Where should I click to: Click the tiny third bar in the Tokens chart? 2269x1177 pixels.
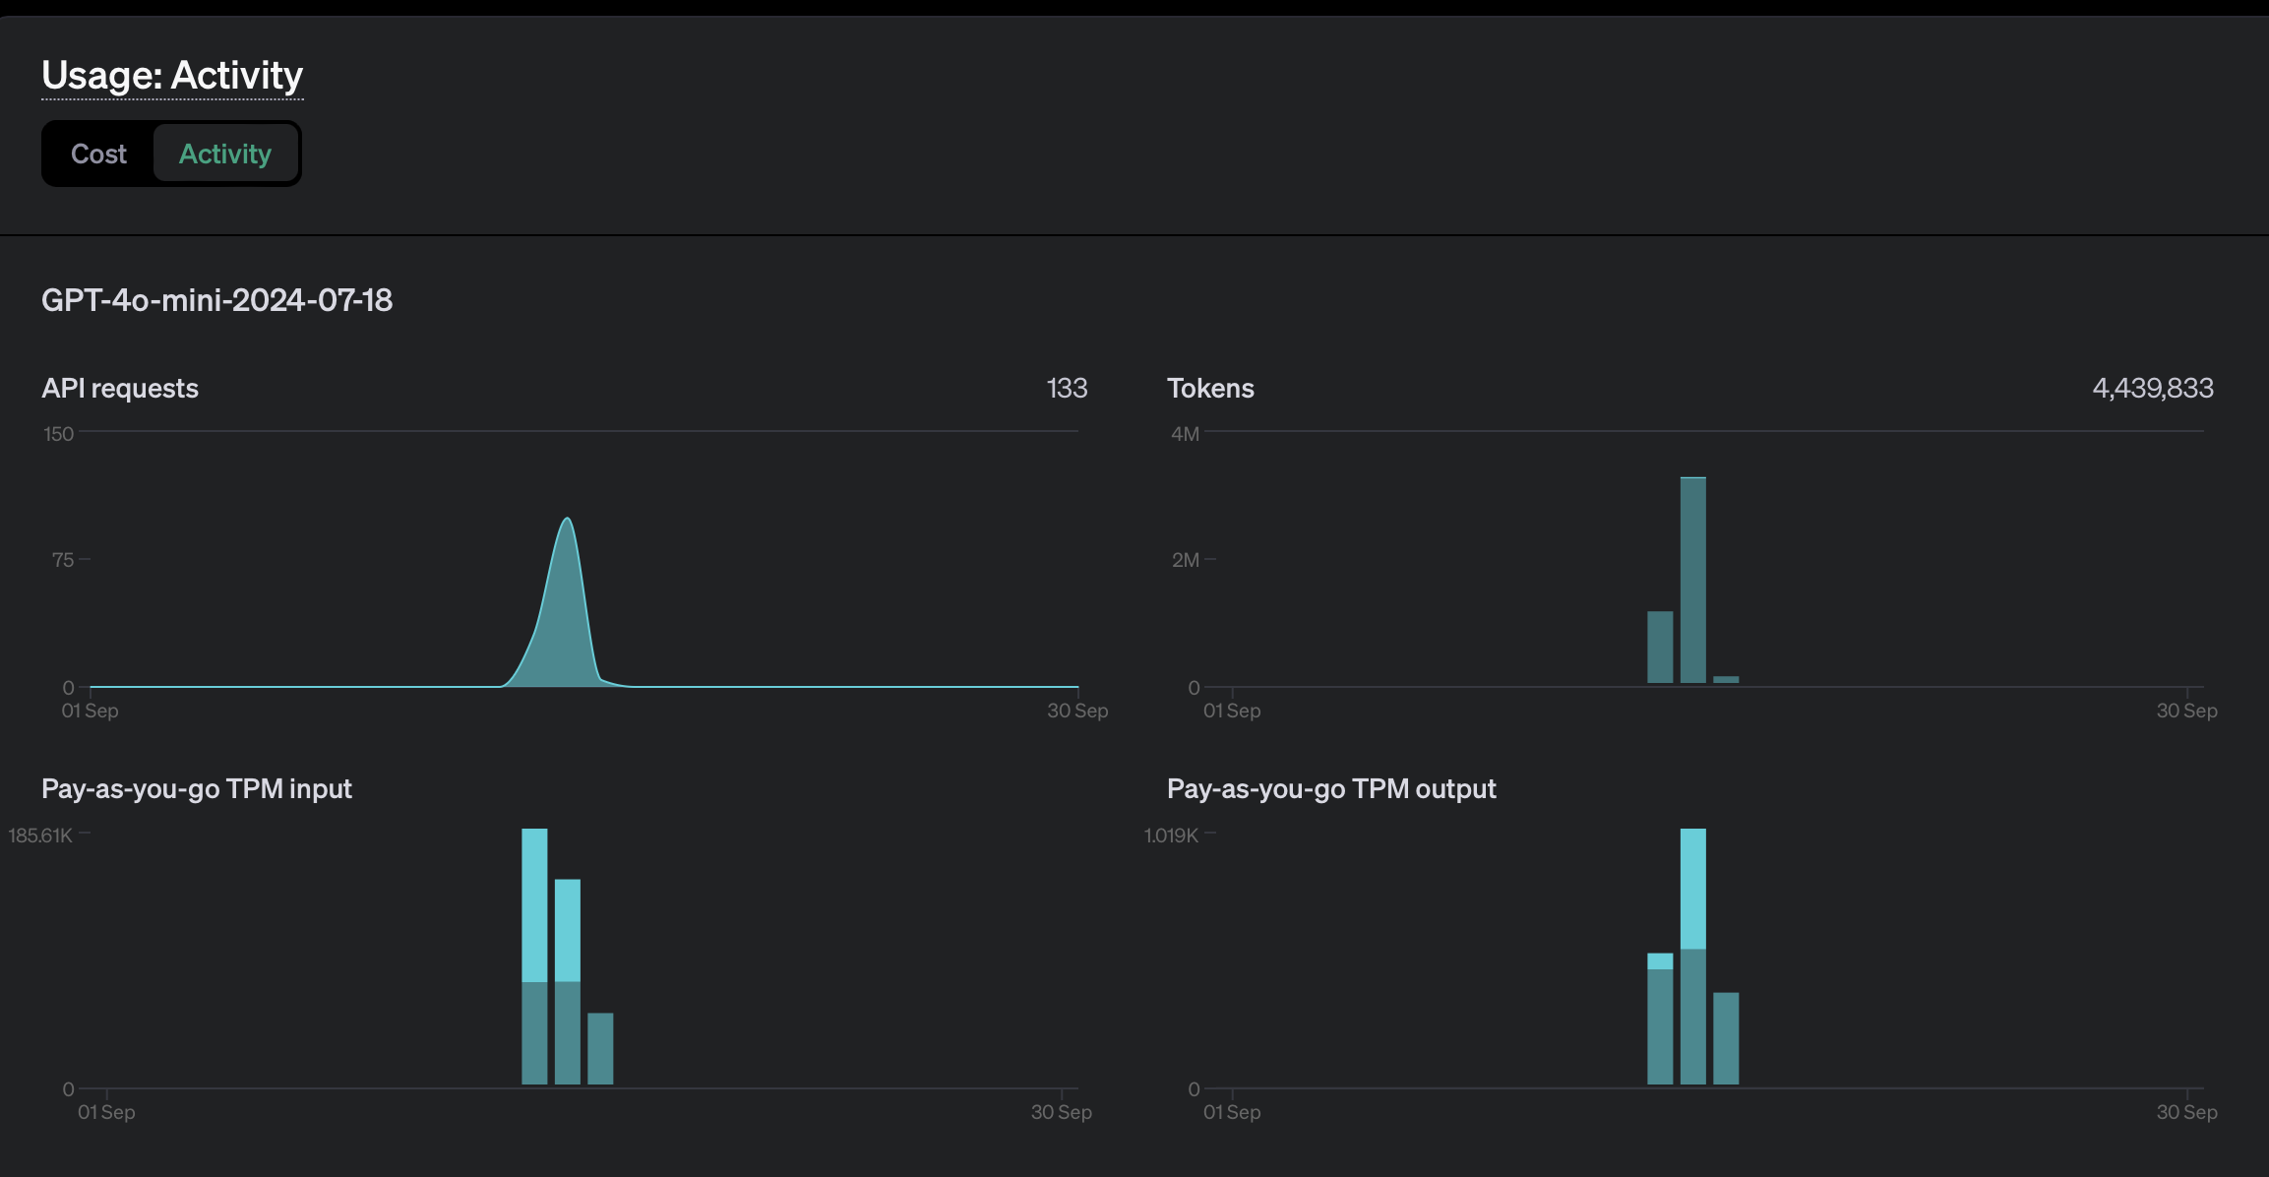click(1726, 679)
